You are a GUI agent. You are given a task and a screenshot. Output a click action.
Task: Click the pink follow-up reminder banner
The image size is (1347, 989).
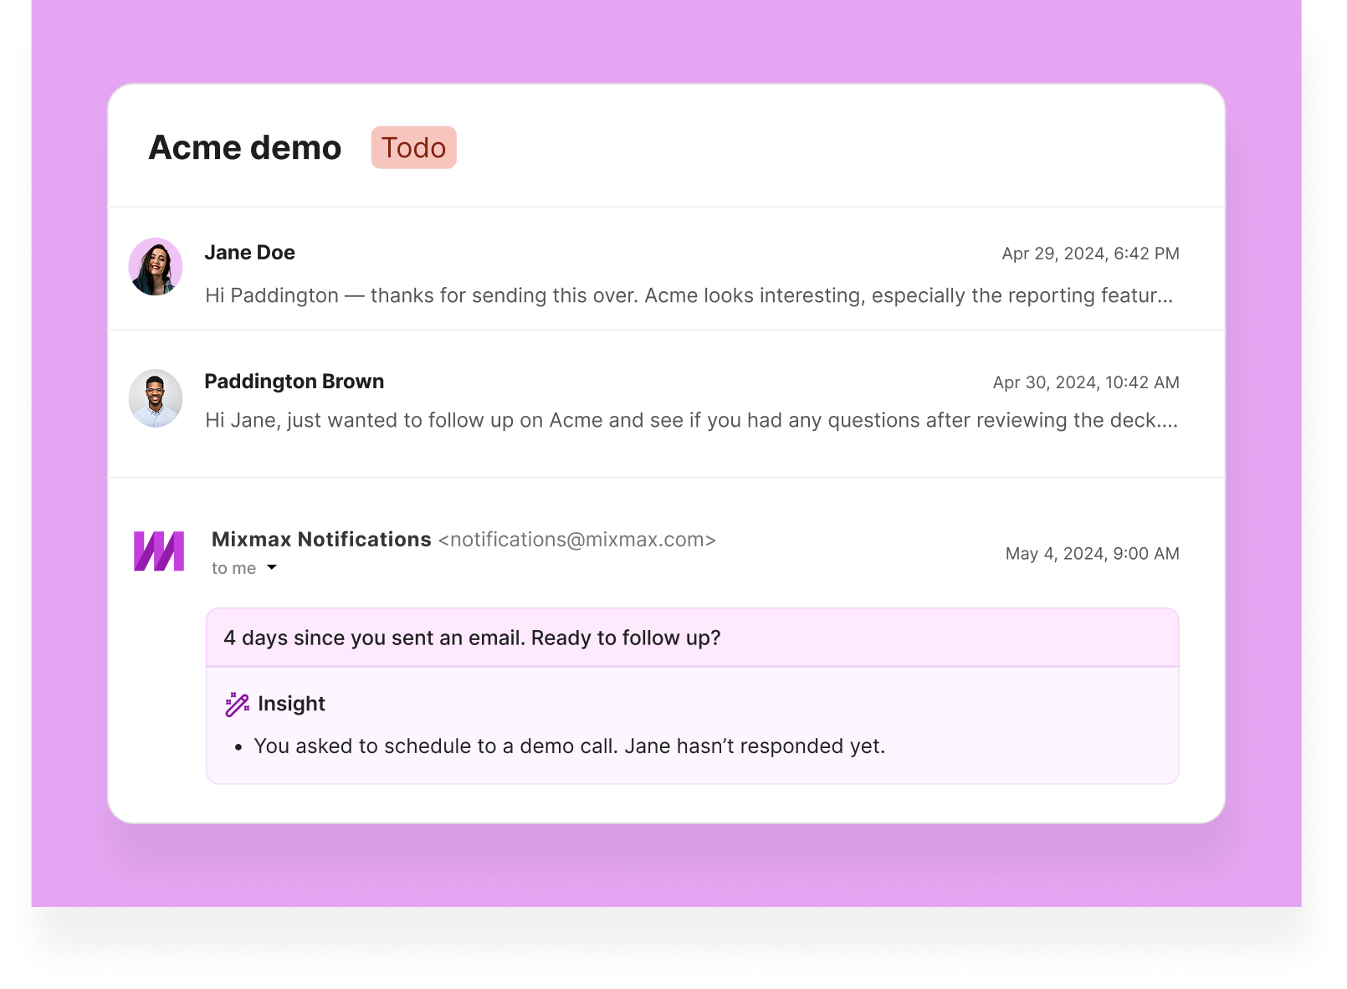point(693,638)
